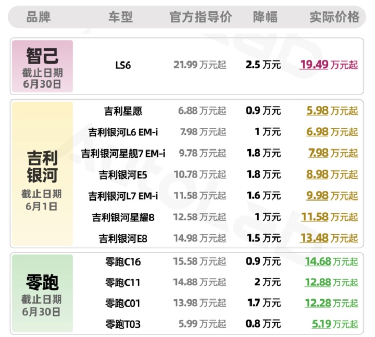This screenshot has height=337, width=375.
Task: Click the 12.58 万元起 guide price
Action: click(199, 217)
